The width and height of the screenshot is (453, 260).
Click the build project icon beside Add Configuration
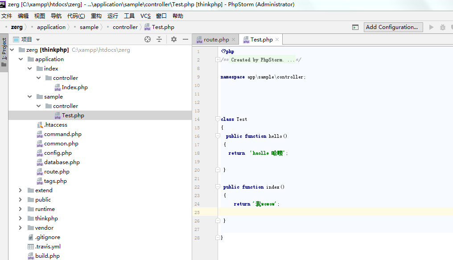coord(355,27)
